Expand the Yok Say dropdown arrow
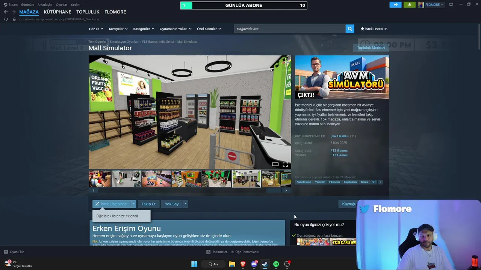The height and width of the screenshot is (270, 481). [x=185, y=204]
